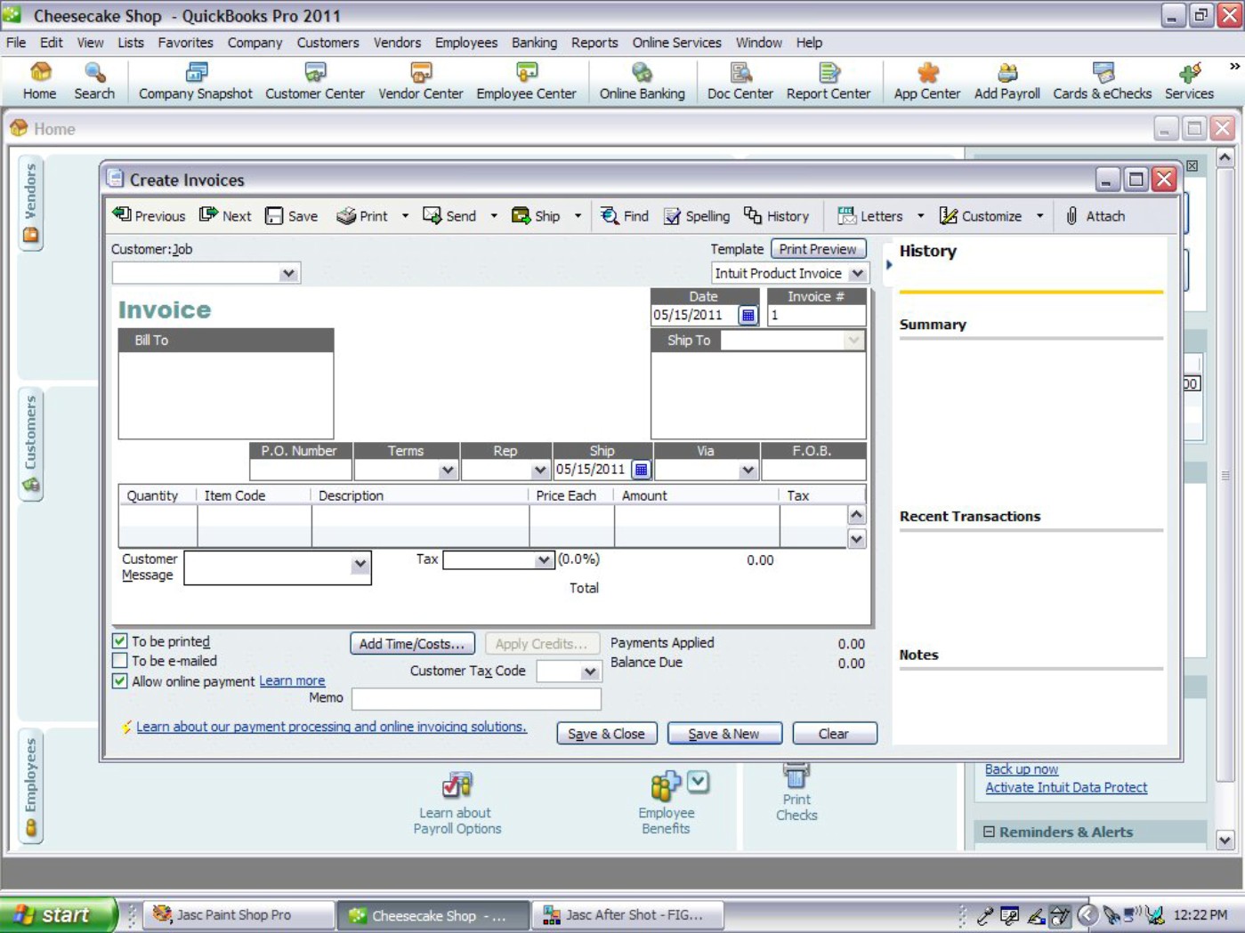Launch Online Banking

(x=642, y=81)
